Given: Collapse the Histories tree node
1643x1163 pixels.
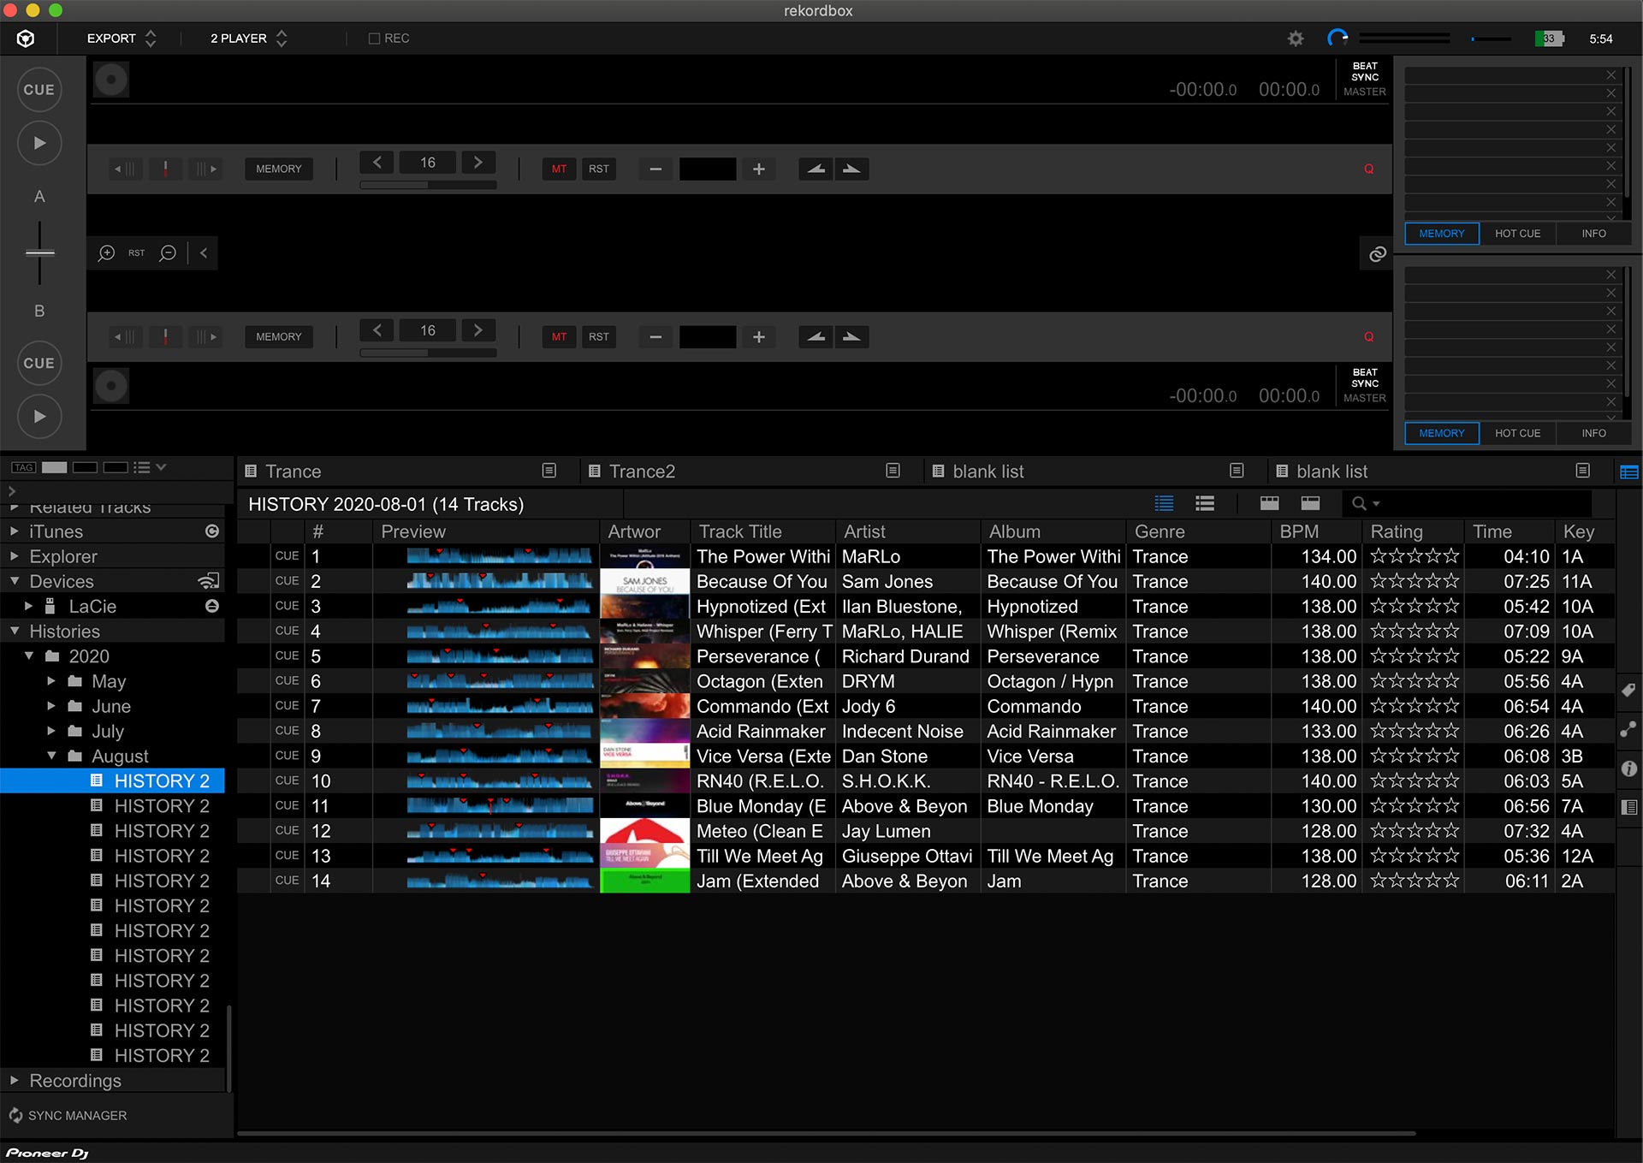Looking at the screenshot, I should (15, 632).
